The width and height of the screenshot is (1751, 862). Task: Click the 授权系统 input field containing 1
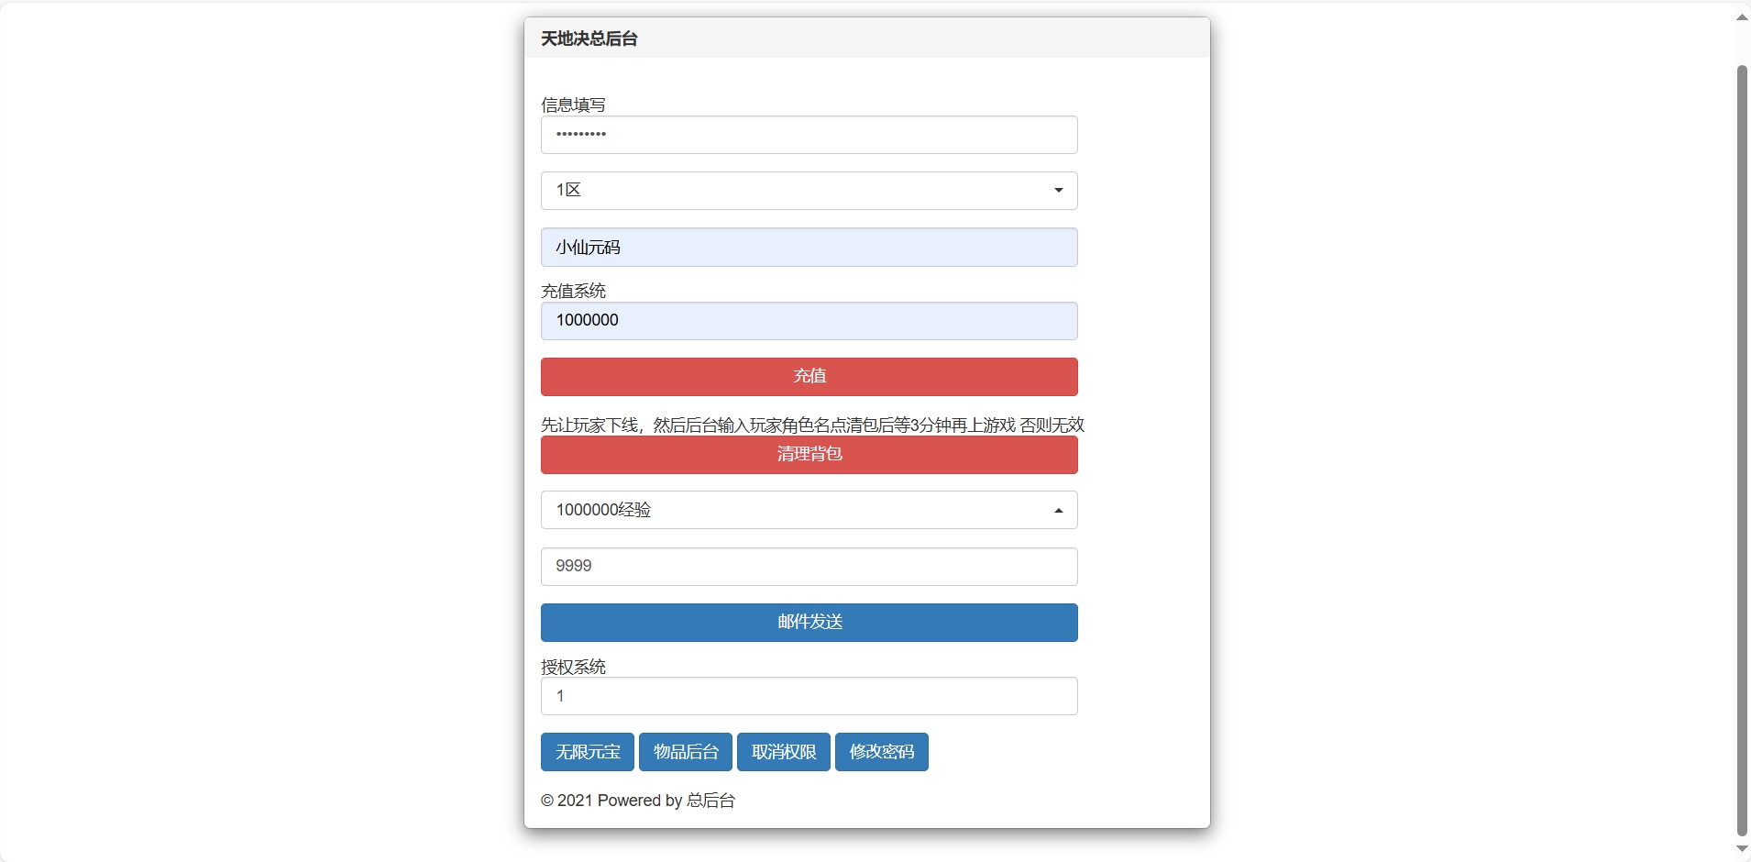click(x=809, y=696)
